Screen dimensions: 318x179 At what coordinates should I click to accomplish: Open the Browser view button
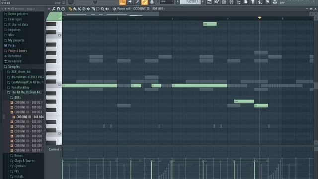point(238,2)
